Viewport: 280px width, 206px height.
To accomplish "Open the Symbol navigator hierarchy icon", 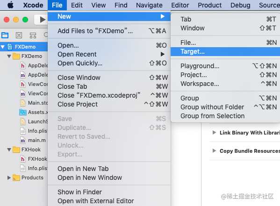I will 33,36.
